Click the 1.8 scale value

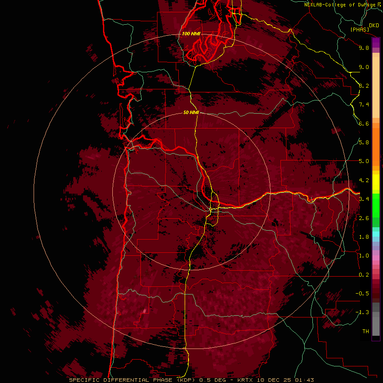pyautogui.click(x=364, y=237)
